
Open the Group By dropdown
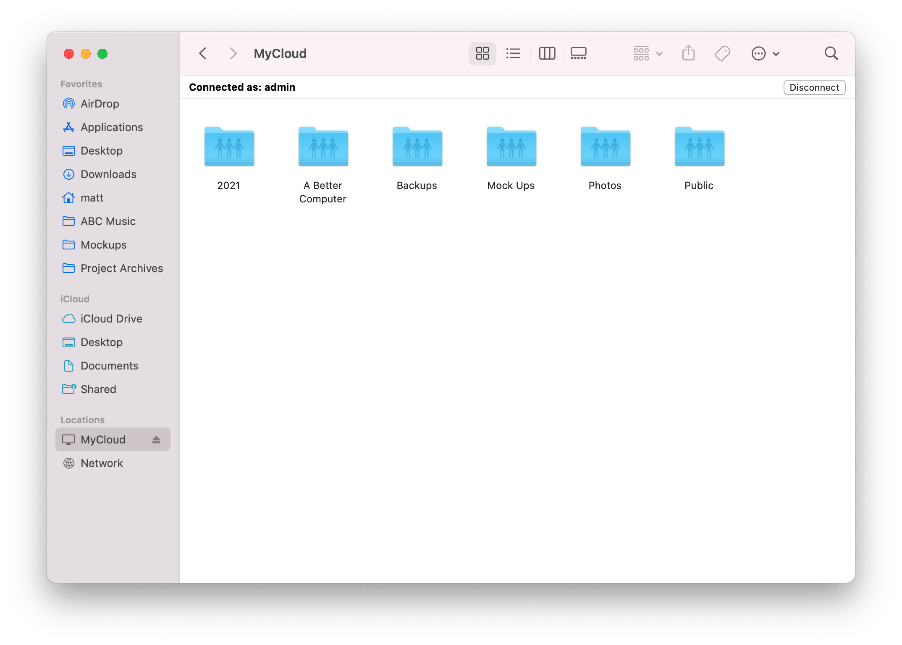click(647, 53)
